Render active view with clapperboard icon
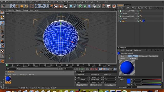The width and height of the screenshot is (164, 92). tap(56, 6)
